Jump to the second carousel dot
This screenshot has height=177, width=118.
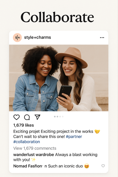click(x=57, y=117)
